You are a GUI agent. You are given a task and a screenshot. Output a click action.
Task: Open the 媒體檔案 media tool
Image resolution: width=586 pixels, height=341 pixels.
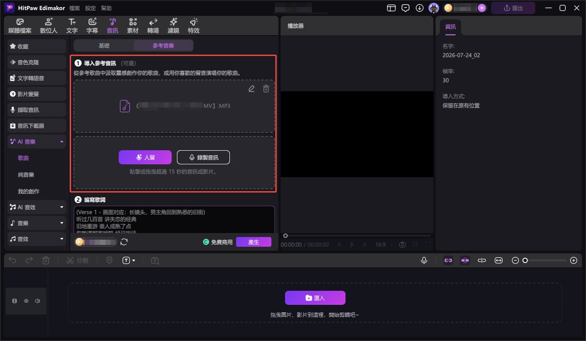point(20,26)
